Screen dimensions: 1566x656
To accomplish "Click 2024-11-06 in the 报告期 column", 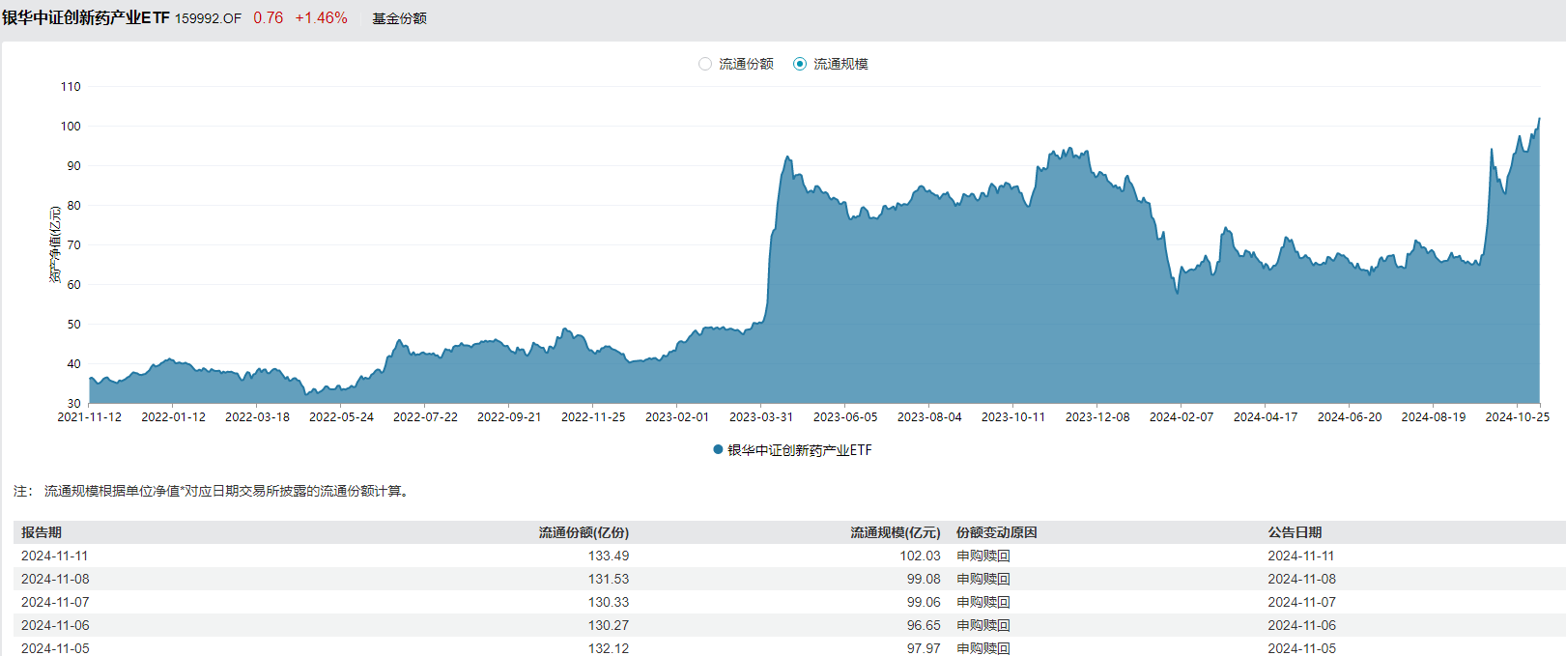I will [55, 625].
